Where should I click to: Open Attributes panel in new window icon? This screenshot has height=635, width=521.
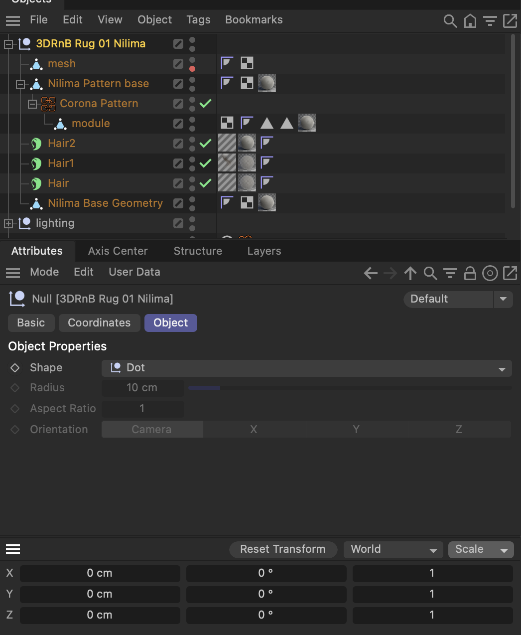click(510, 273)
